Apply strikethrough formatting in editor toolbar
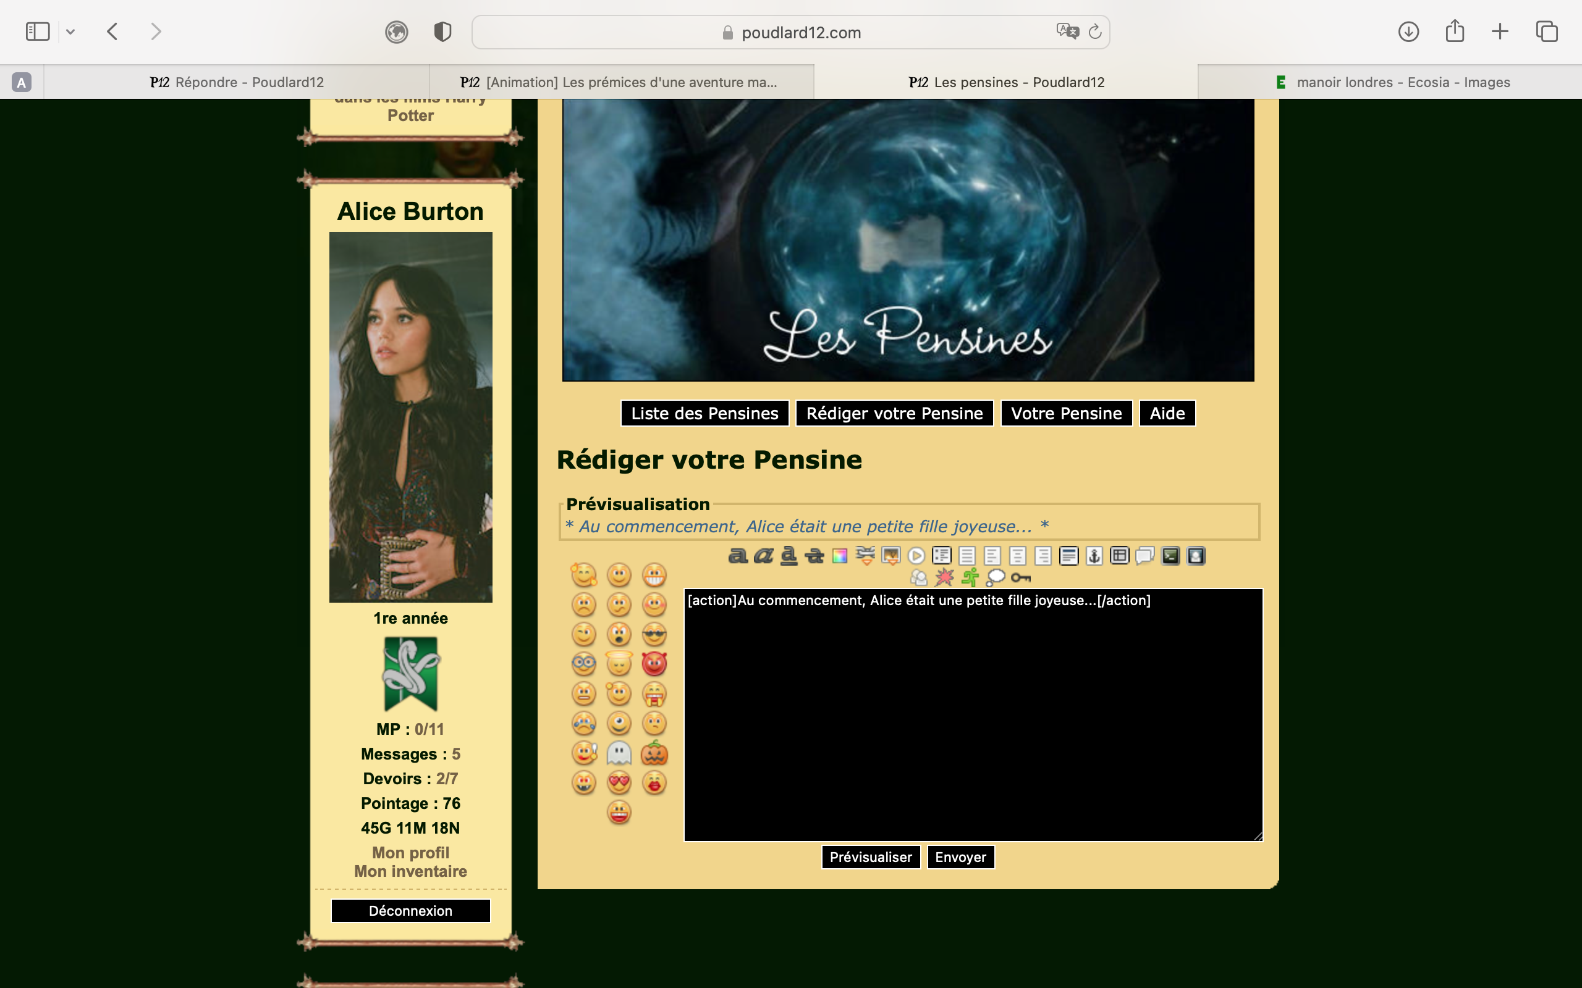The image size is (1582, 988). (x=814, y=555)
